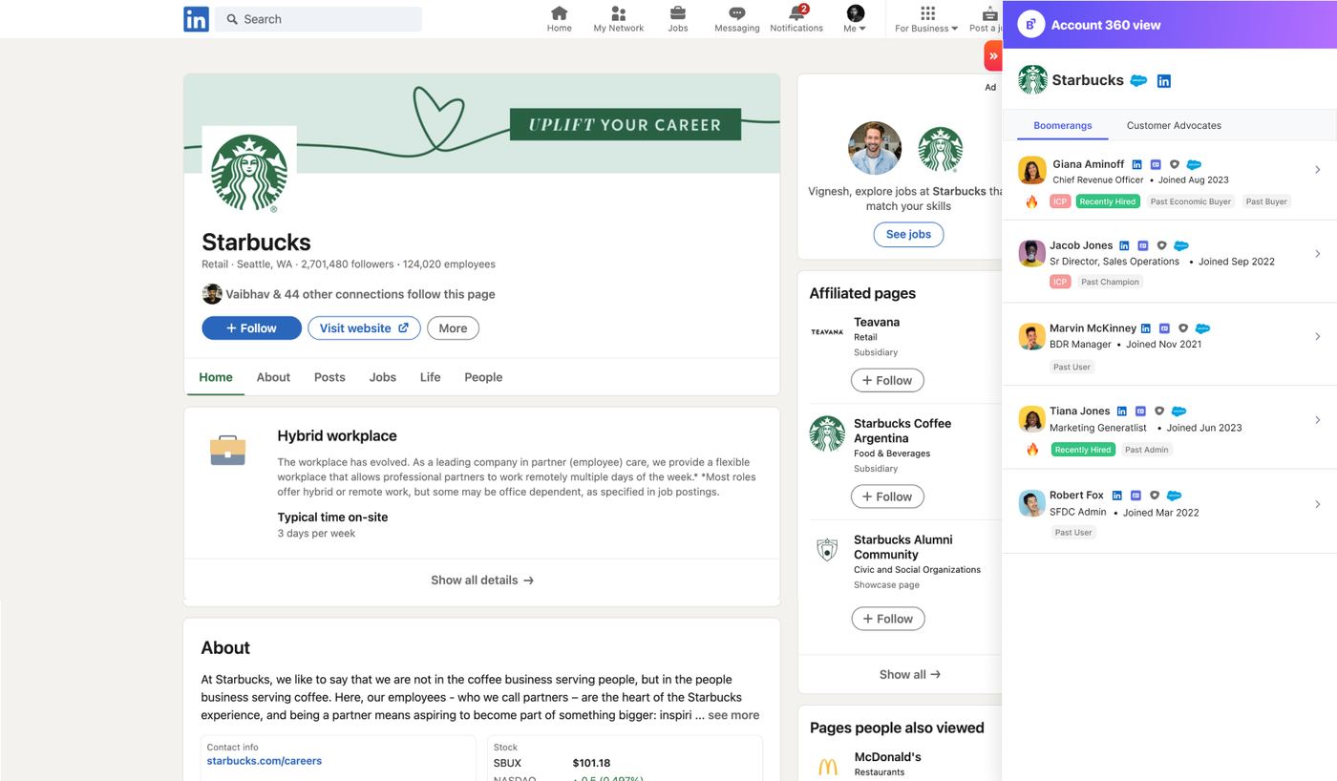Image resolution: width=1337 pixels, height=781 pixels.
Task: Expand About text with see more
Action: 733,715
